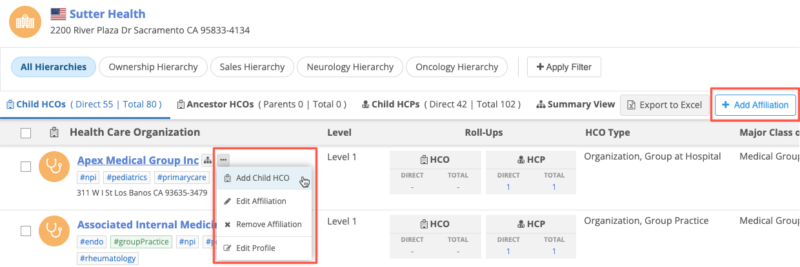
Task: Open the Apply Filter dropdown button
Action: tap(564, 67)
